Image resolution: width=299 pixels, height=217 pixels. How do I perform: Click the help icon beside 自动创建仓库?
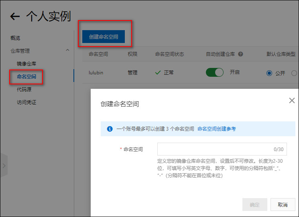click(x=240, y=54)
